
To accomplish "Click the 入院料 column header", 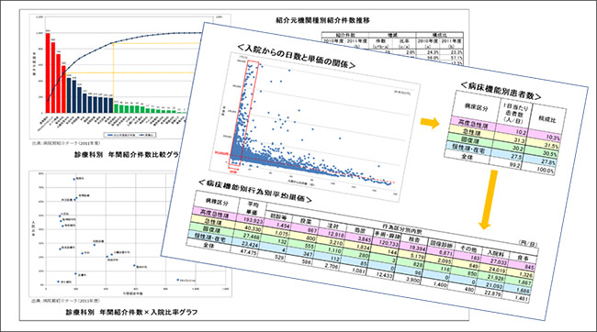I will (495, 253).
